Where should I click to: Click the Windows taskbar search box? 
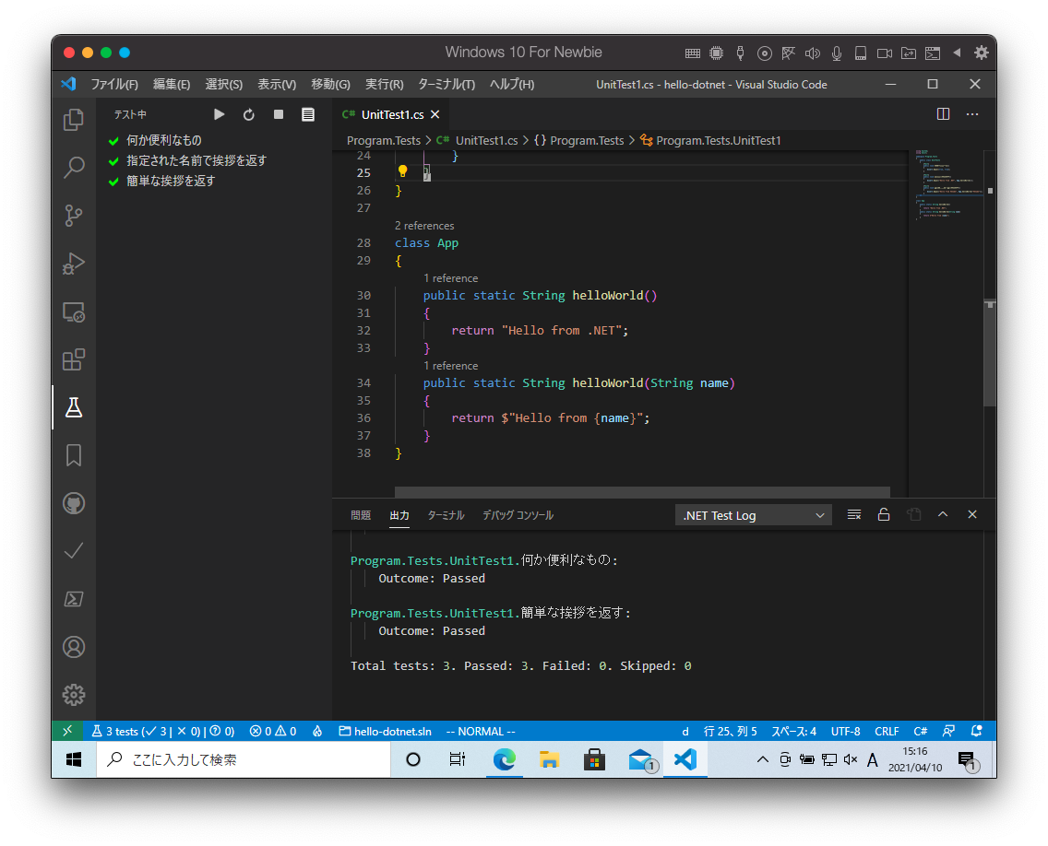(x=244, y=760)
